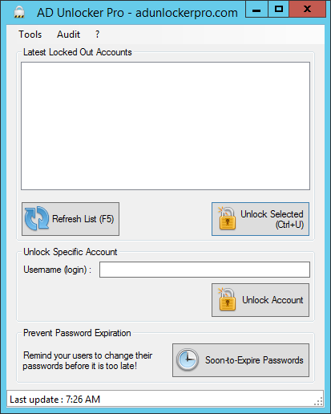This screenshot has height=414, width=331.
Task: Open the Audit menu
Action: 68,34
